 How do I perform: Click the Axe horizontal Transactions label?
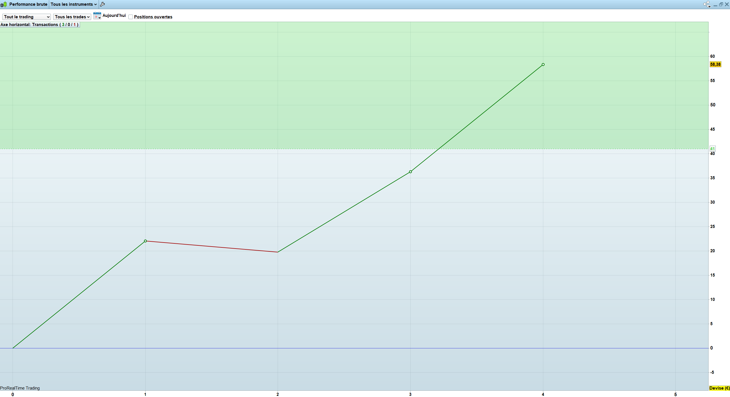point(39,25)
